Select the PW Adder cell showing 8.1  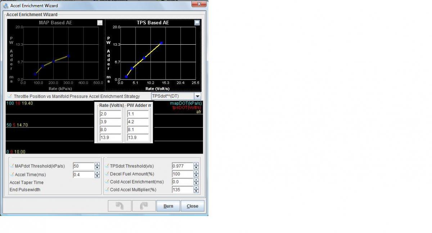[x=138, y=130]
